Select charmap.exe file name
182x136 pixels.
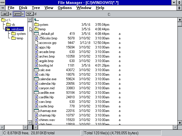coord(48,111)
